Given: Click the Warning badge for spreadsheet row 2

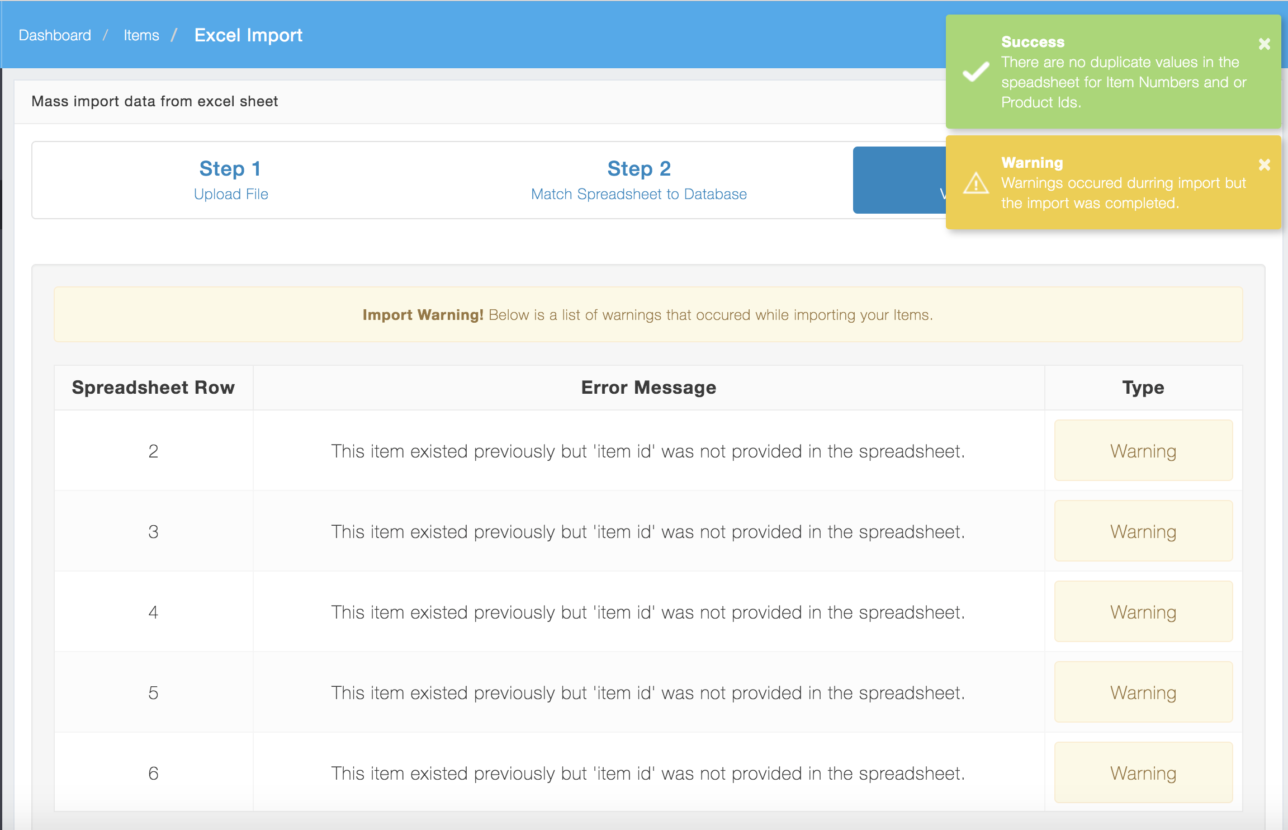Looking at the screenshot, I should tap(1143, 450).
